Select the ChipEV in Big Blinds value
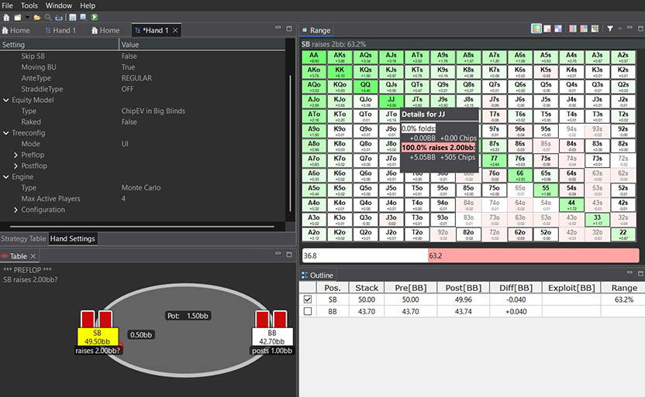The width and height of the screenshot is (645, 397). (153, 111)
